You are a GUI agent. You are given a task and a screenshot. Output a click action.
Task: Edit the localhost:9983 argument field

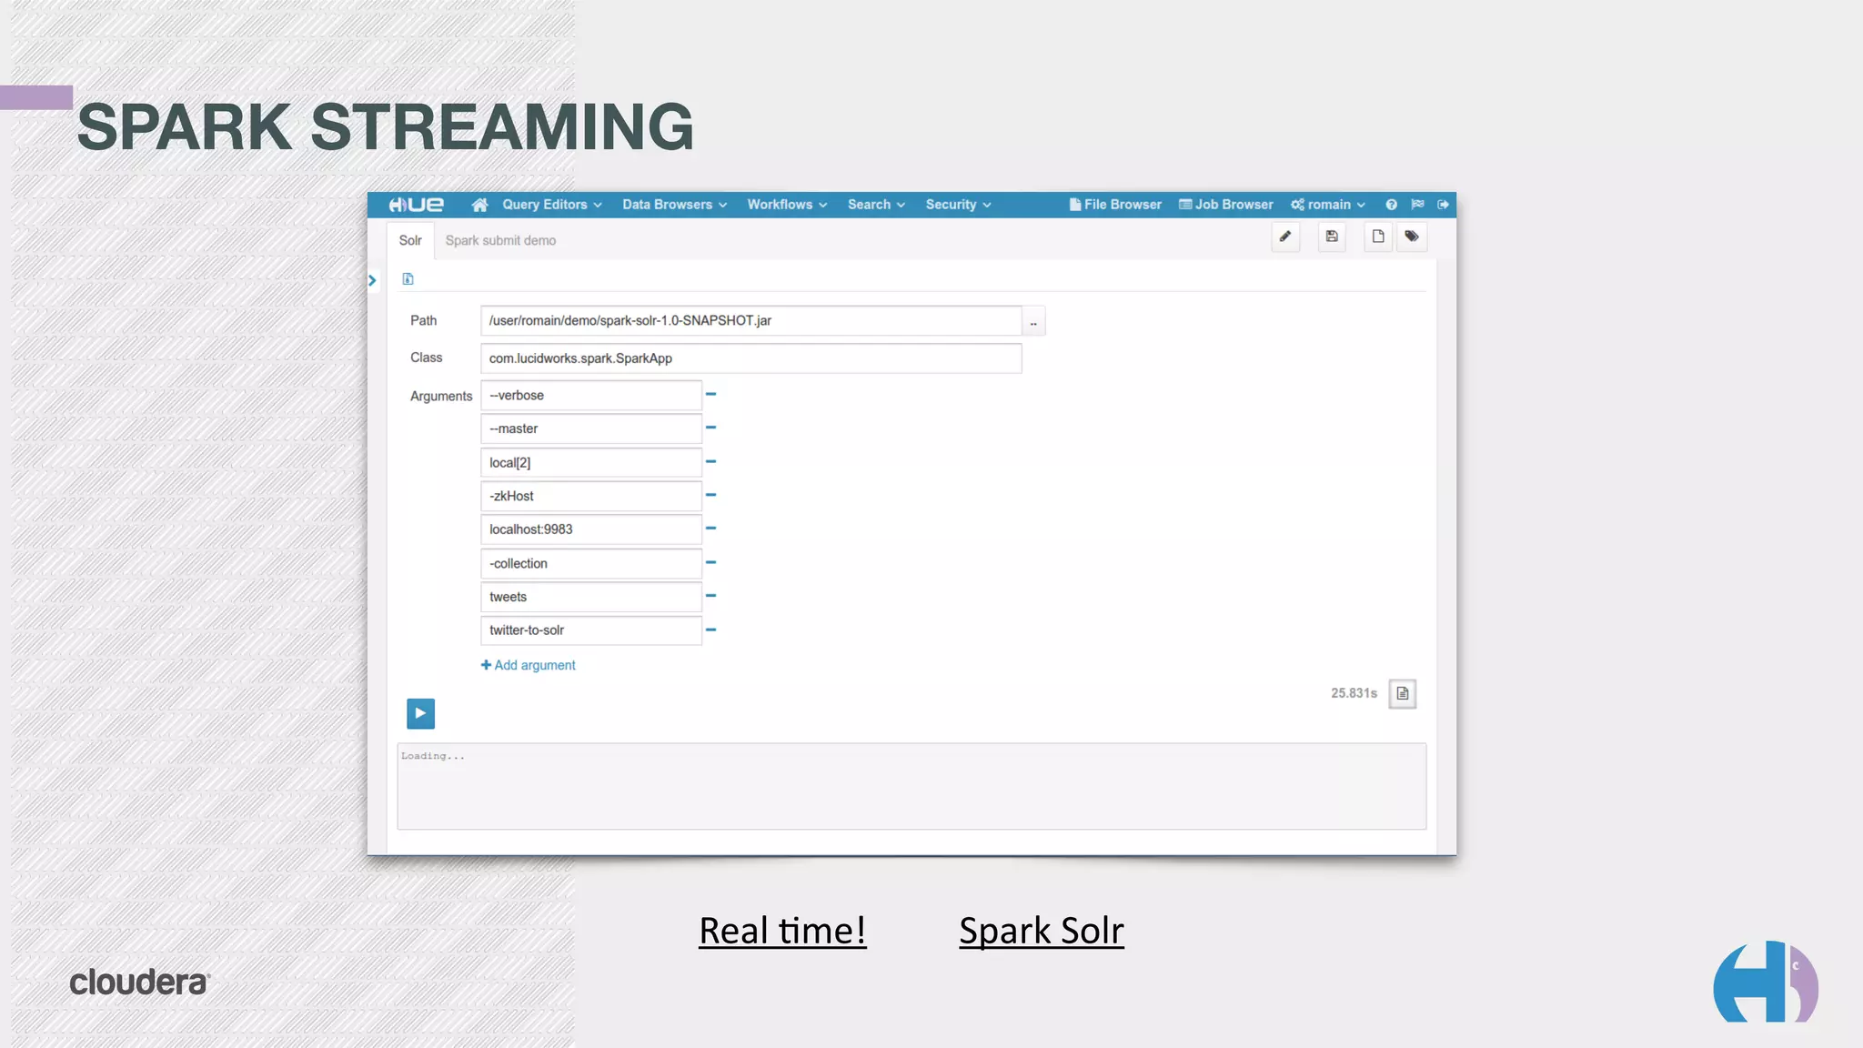click(591, 529)
